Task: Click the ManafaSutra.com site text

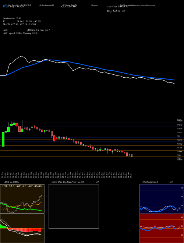Action: pos(148,5)
